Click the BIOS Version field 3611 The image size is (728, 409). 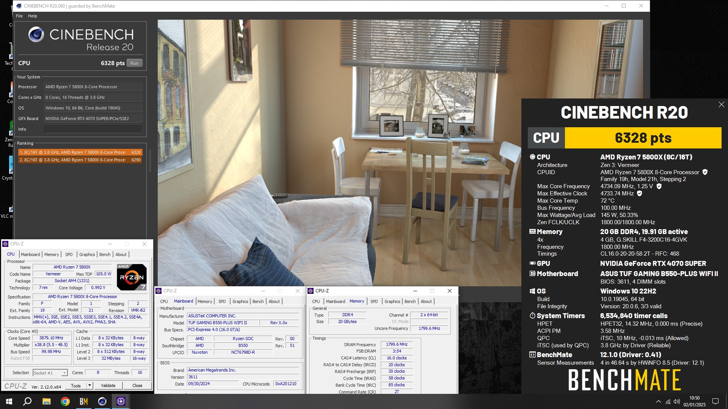[x=243, y=377]
